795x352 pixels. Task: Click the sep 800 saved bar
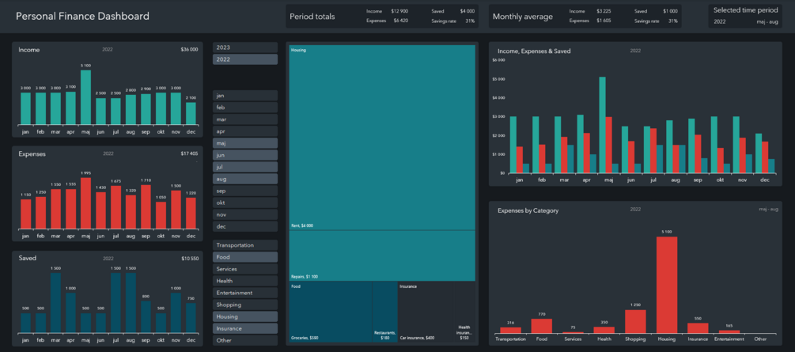click(x=146, y=317)
